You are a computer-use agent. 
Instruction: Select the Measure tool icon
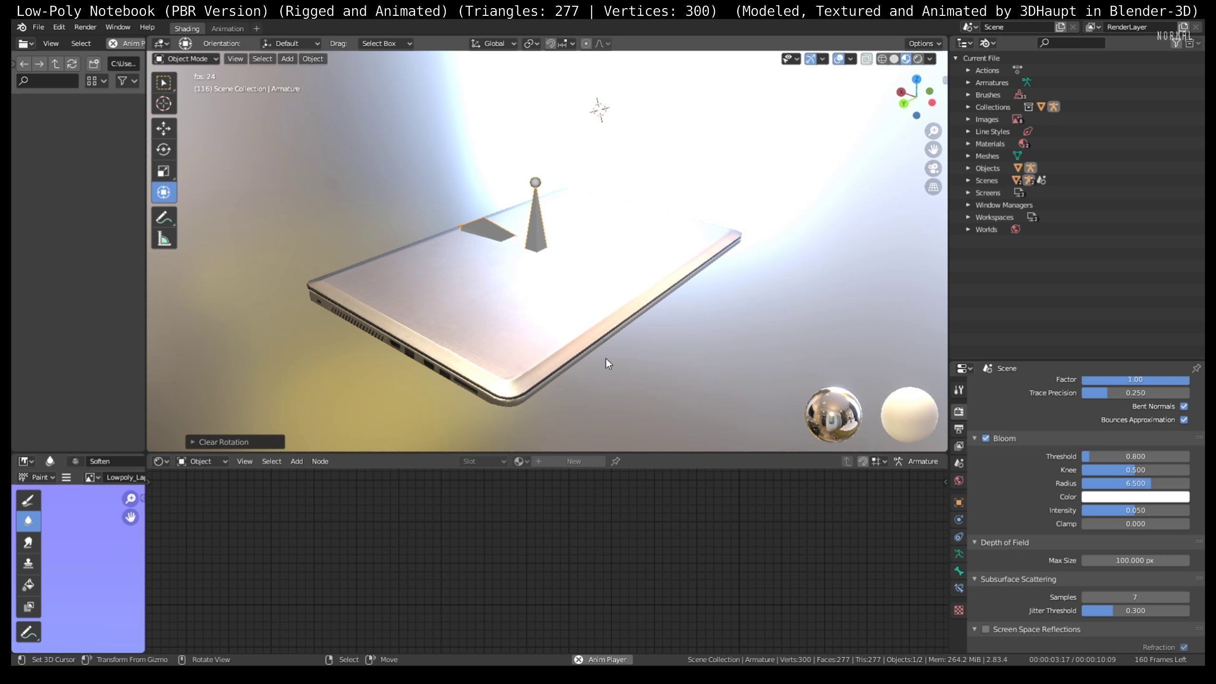164,239
